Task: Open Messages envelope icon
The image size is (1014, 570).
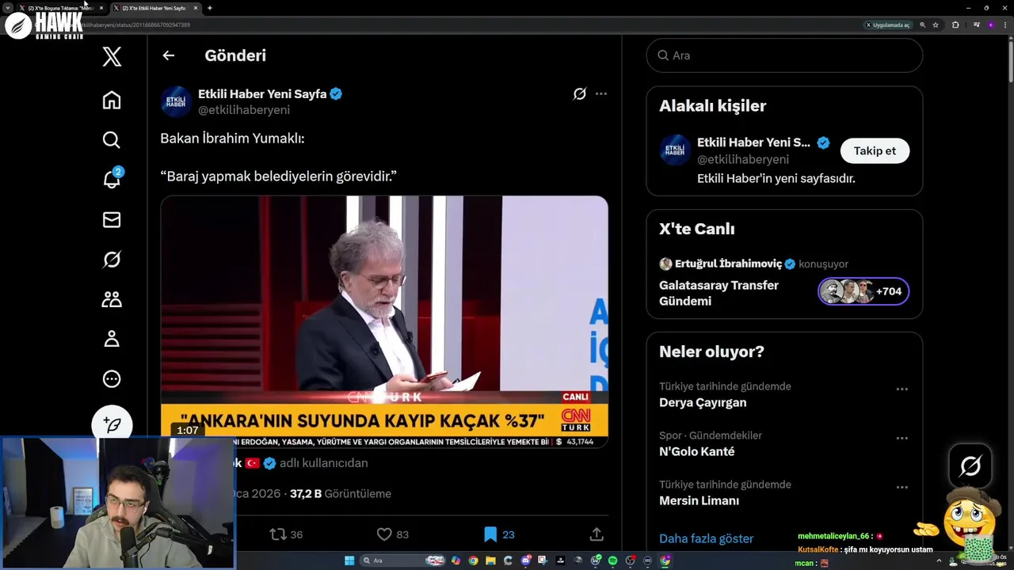Action: pyautogui.click(x=112, y=220)
